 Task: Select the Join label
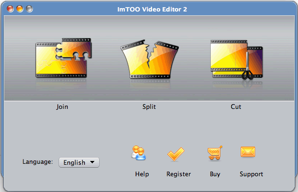coord(62,107)
